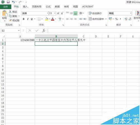Align text to bottom of cell
Screen dimensions: 140x125
coord(75,13)
